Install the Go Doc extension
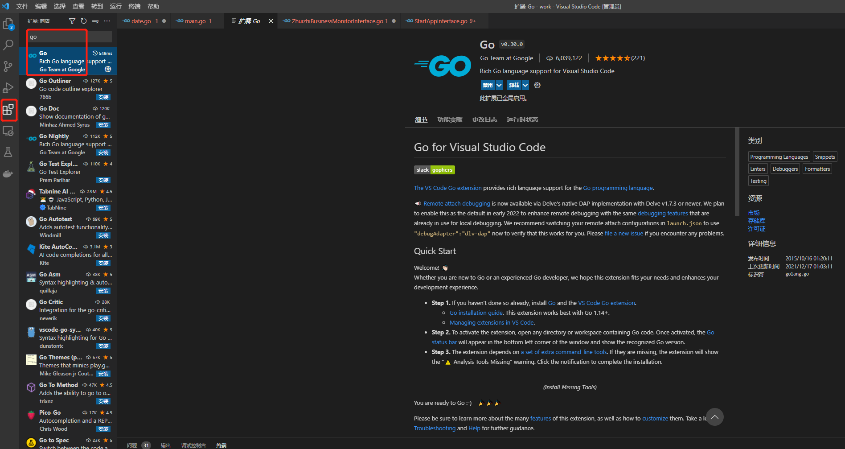Viewport: 845px width, 449px height. [x=103, y=125]
